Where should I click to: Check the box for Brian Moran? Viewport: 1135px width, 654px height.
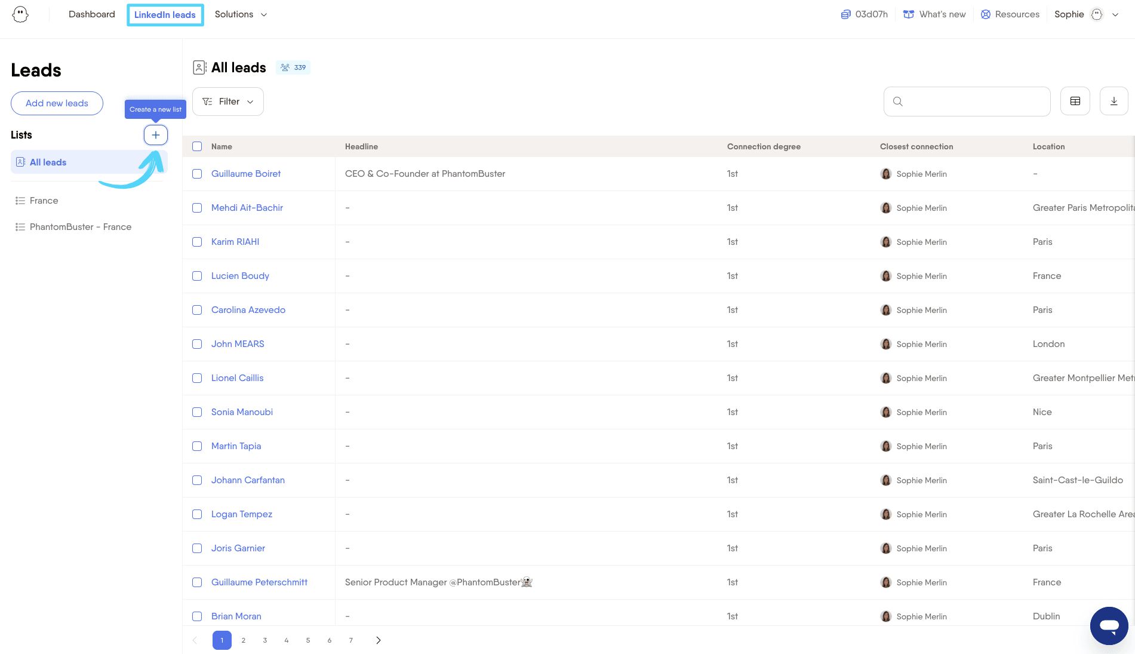(197, 616)
